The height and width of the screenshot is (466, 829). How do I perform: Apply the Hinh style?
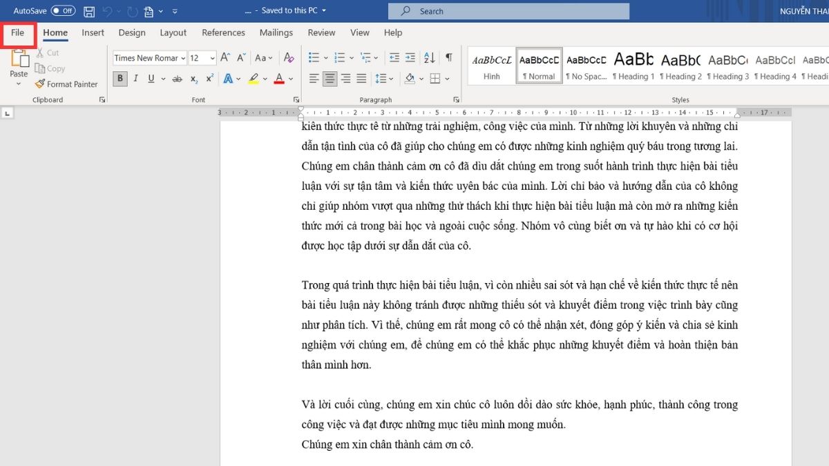pos(492,66)
